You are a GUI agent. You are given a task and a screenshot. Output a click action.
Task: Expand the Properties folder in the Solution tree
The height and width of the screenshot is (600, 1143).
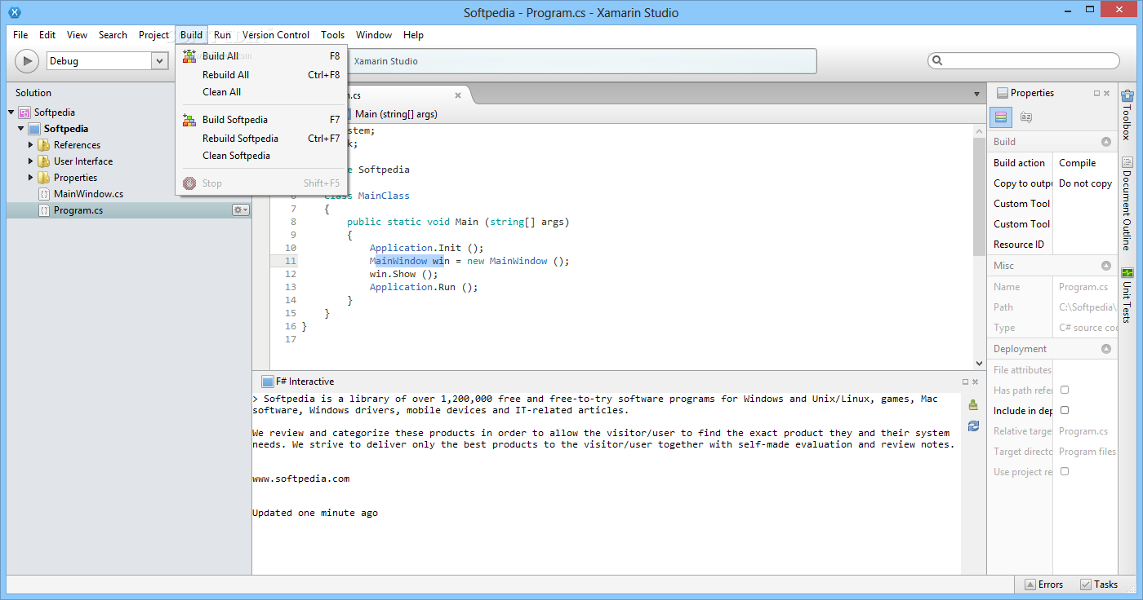tap(31, 178)
